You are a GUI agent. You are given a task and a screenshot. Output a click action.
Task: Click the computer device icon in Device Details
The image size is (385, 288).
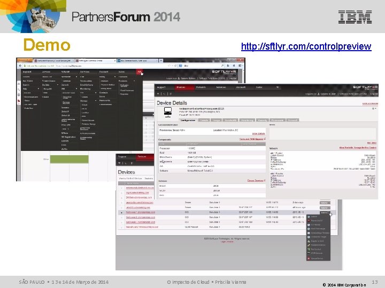coord(168,112)
